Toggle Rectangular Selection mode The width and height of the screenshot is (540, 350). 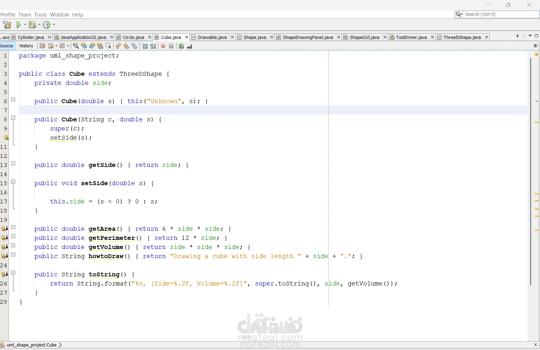coord(108,46)
